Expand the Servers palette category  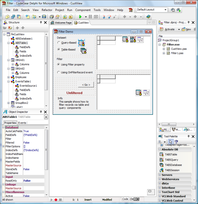(159, 175)
